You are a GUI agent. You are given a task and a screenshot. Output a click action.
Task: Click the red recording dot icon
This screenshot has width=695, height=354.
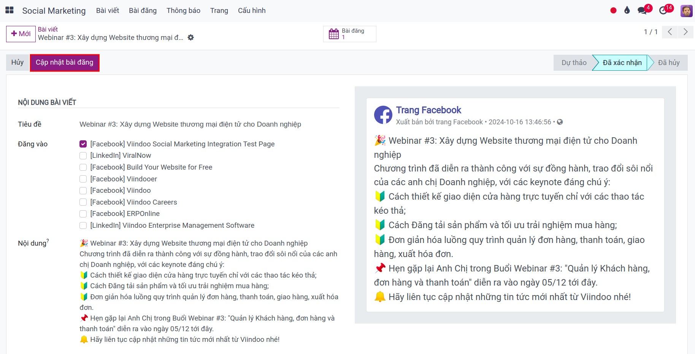613,10
